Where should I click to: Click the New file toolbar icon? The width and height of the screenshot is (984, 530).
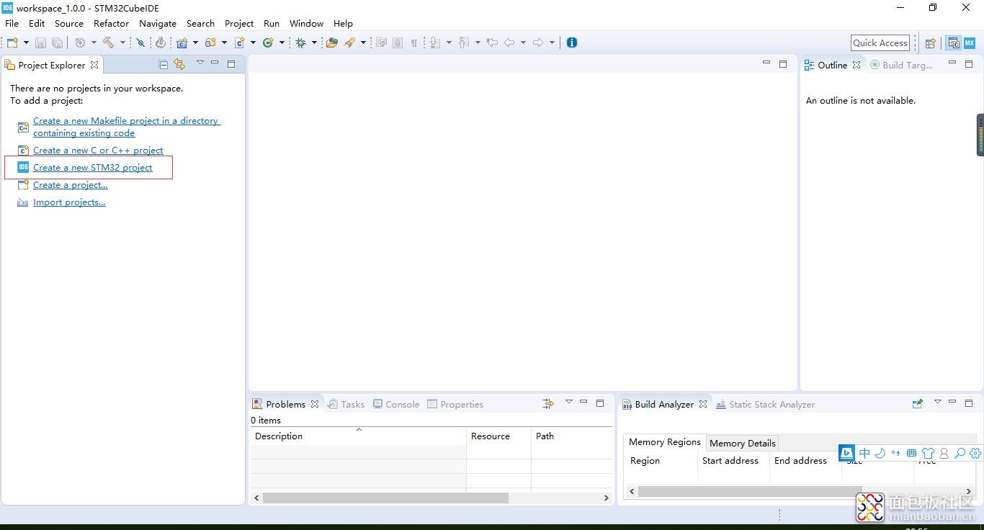(12, 43)
